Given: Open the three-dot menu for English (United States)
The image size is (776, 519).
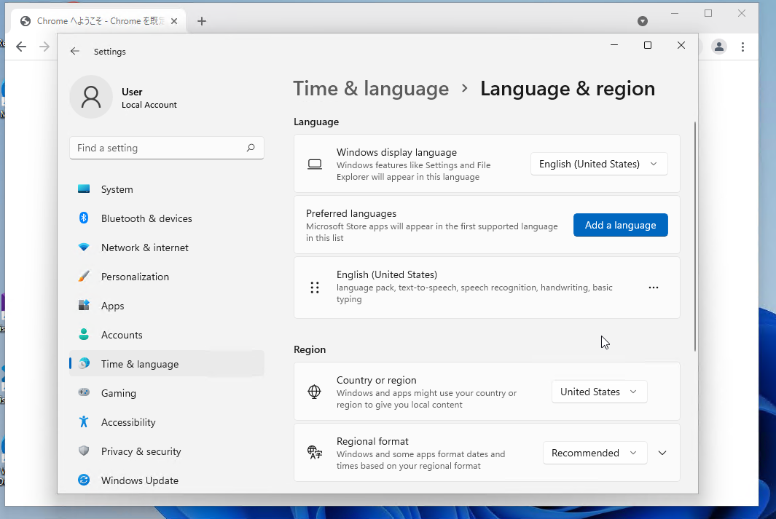Looking at the screenshot, I should (654, 288).
